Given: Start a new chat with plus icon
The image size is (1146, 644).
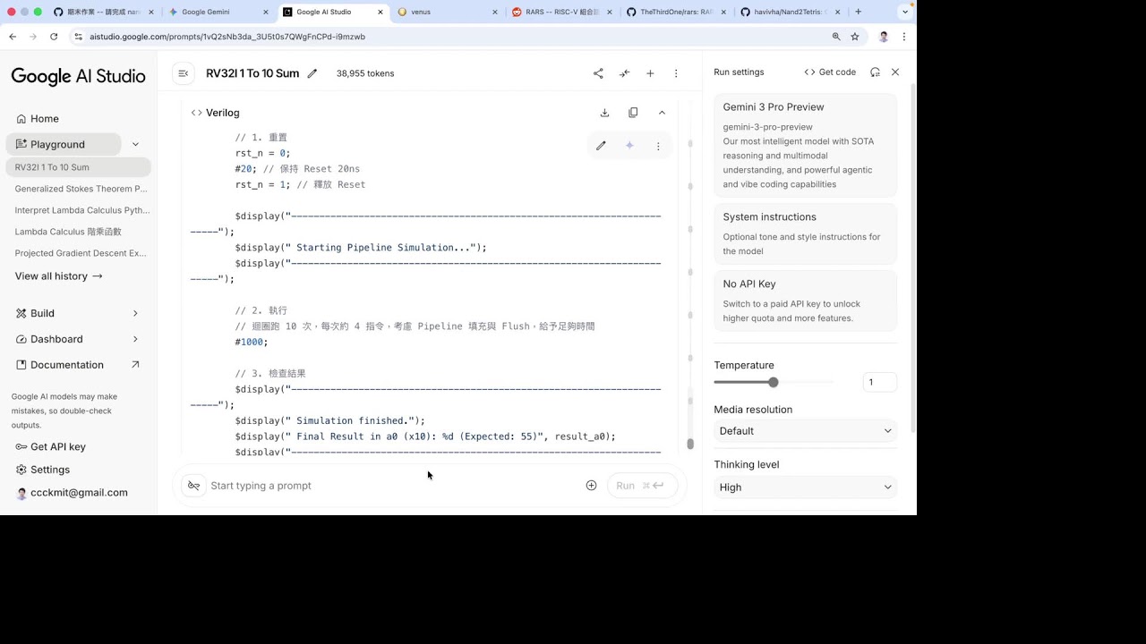Looking at the screenshot, I should [x=650, y=73].
